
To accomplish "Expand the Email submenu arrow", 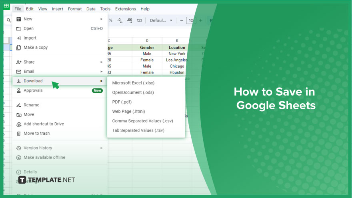I will [x=102, y=71].
